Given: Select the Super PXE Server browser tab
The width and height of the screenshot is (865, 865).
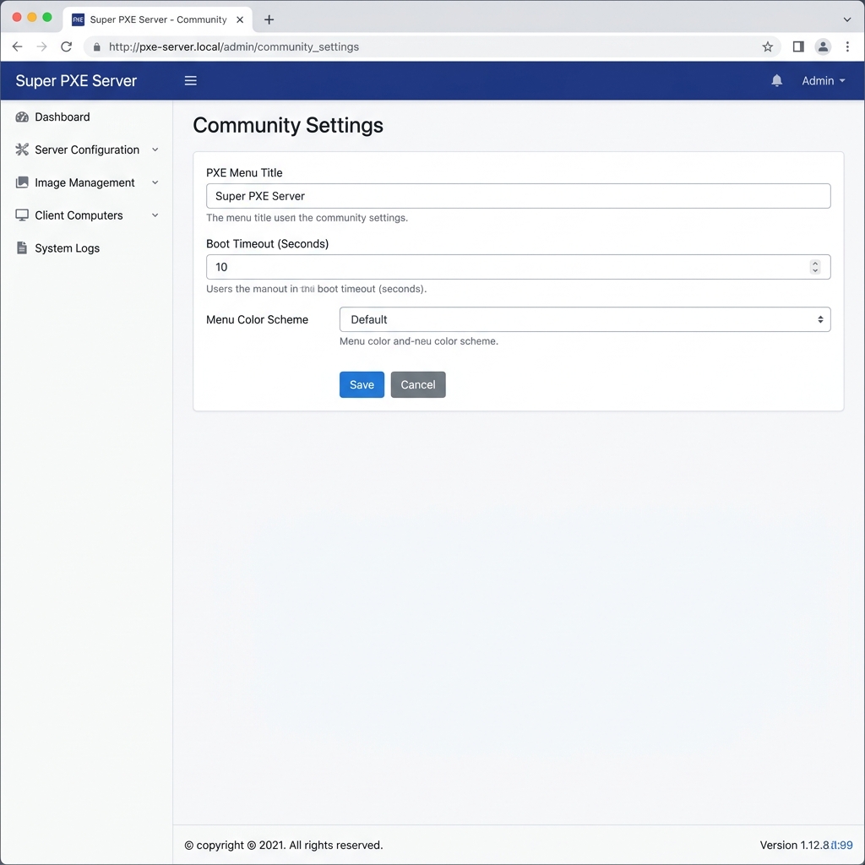Looking at the screenshot, I should [x=158, y=20].
